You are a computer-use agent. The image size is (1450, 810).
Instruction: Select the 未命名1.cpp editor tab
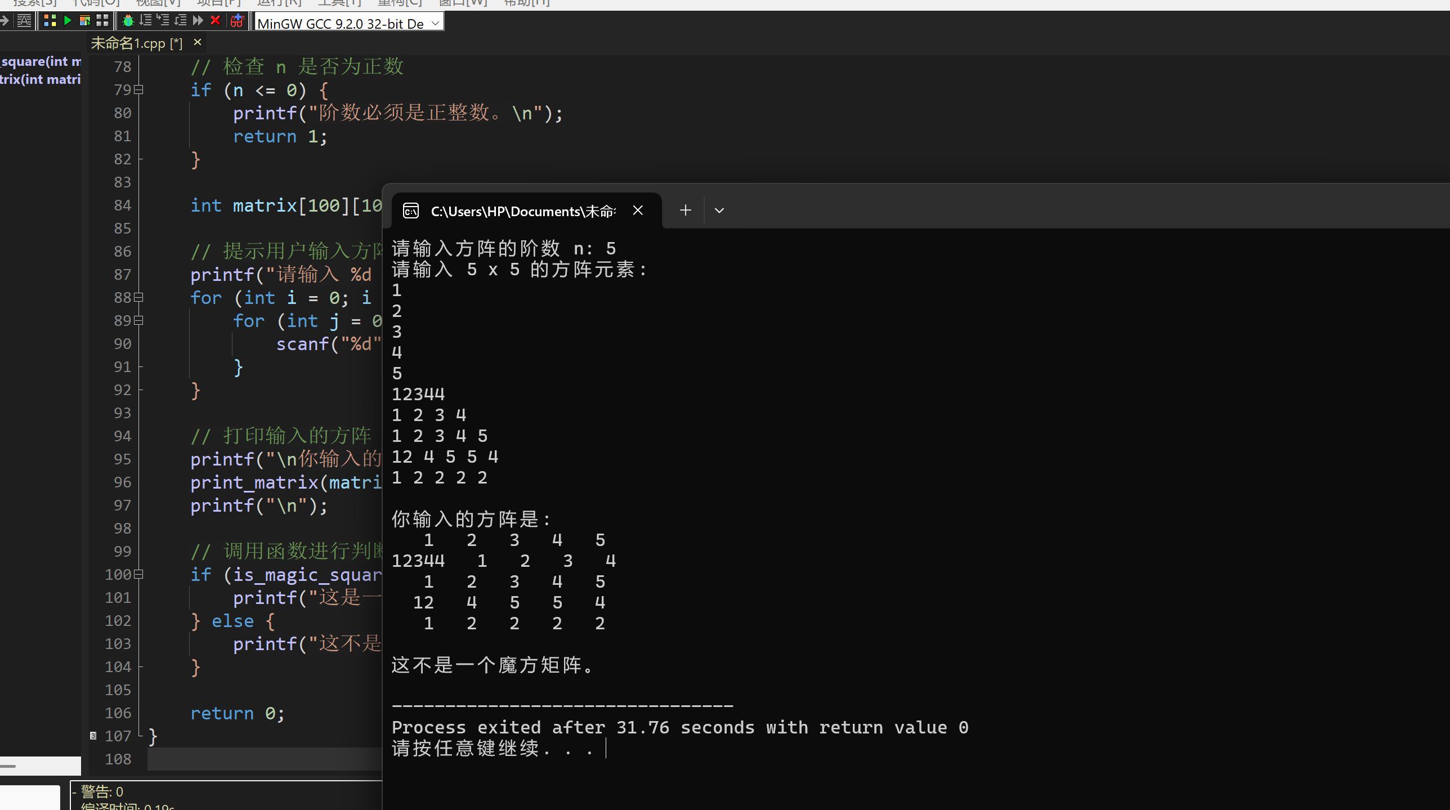[x=136, y=43]
